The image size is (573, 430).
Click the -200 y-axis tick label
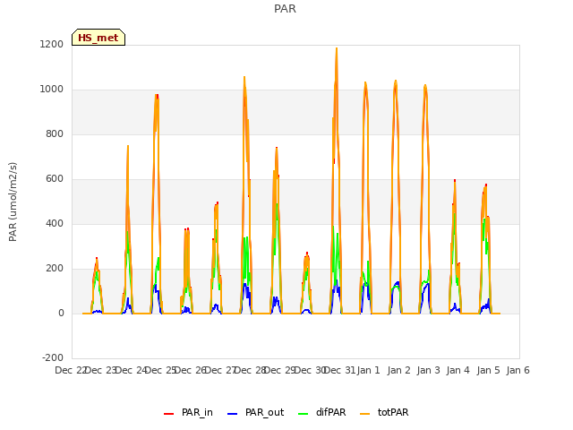click(x=53, y=357)
